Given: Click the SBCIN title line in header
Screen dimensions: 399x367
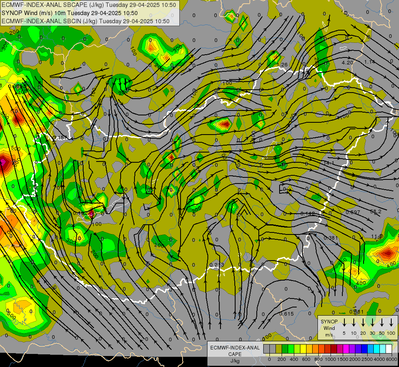Looking at the screenshot, I should (x=86, y=21).
